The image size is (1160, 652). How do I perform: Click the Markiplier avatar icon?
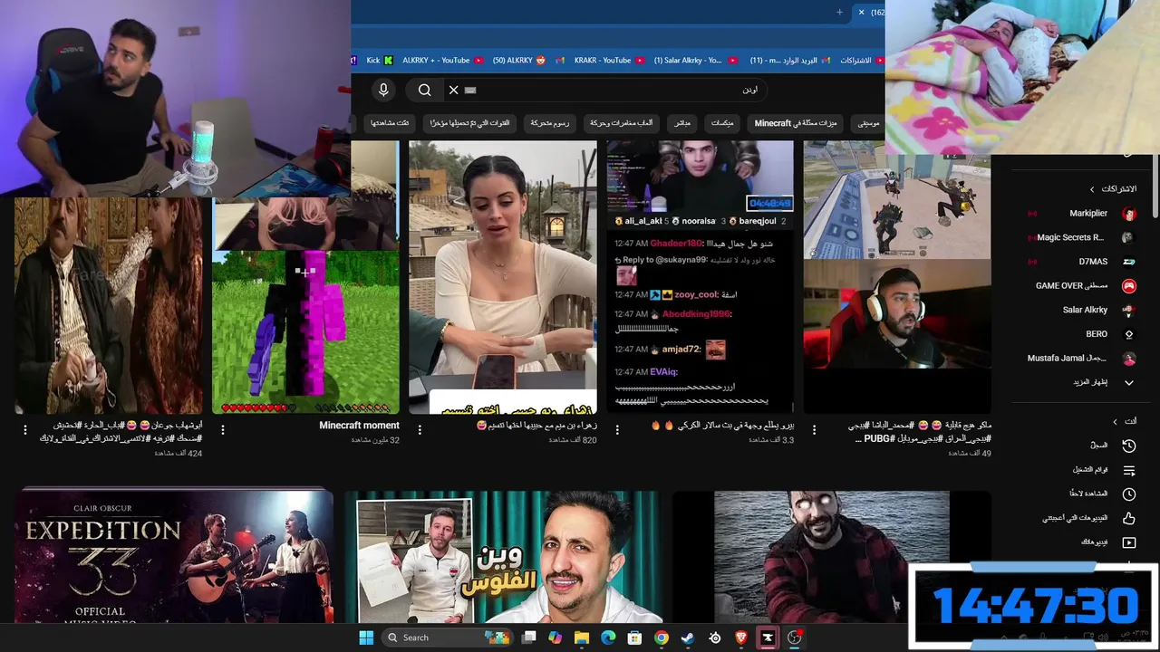click(1129, 214)
